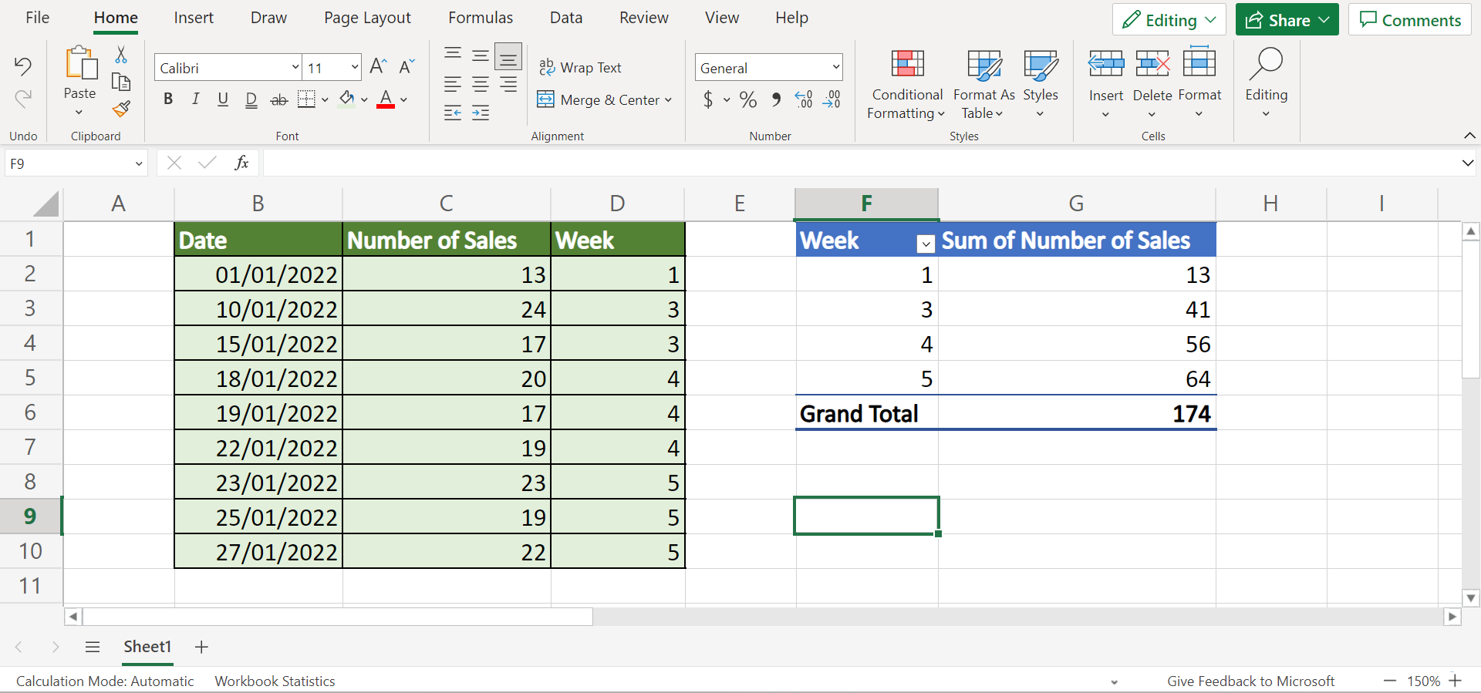Click the Increase Font Size icon
Viewport: 1481px width, 693px height.
point(378,67)
